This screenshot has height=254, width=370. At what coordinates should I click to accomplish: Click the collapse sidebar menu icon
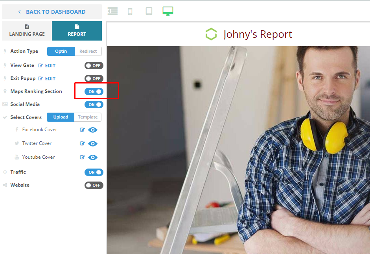pyautogui.click(x=113, y=11)
